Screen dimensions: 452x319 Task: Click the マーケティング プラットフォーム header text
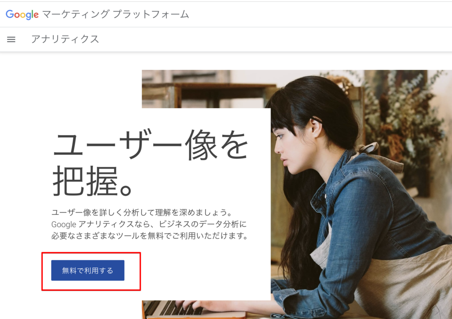pos(116,14)
